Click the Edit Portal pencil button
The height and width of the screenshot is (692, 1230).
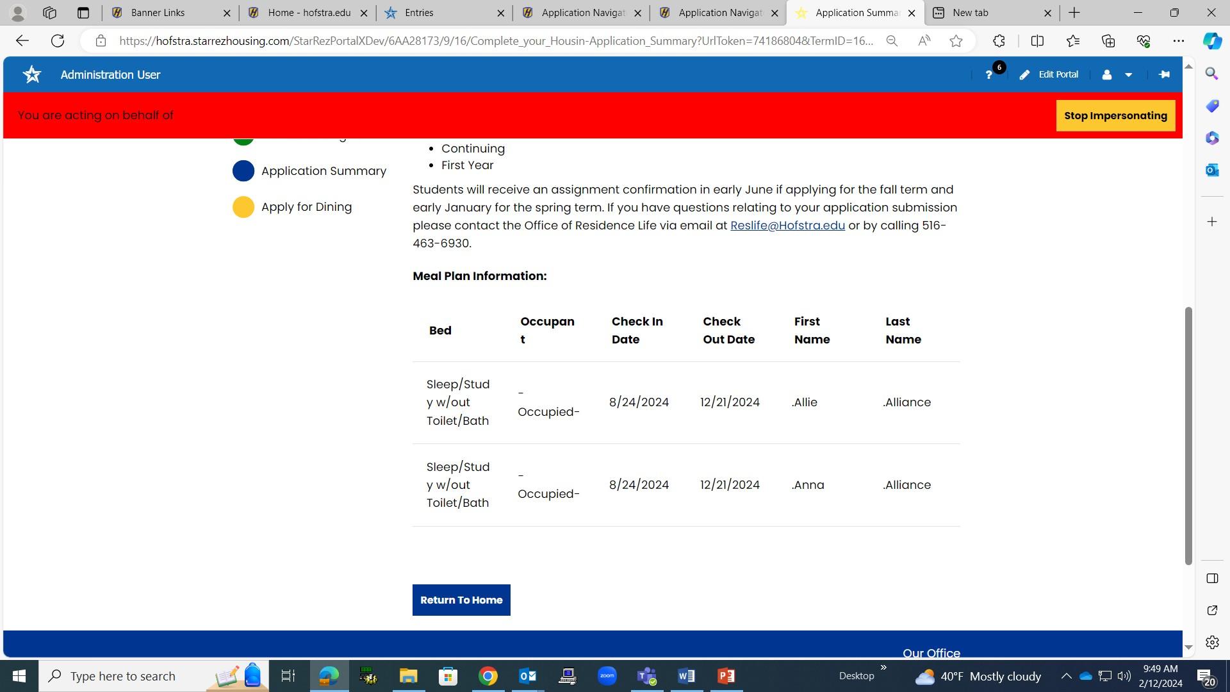click(1049, 74)
